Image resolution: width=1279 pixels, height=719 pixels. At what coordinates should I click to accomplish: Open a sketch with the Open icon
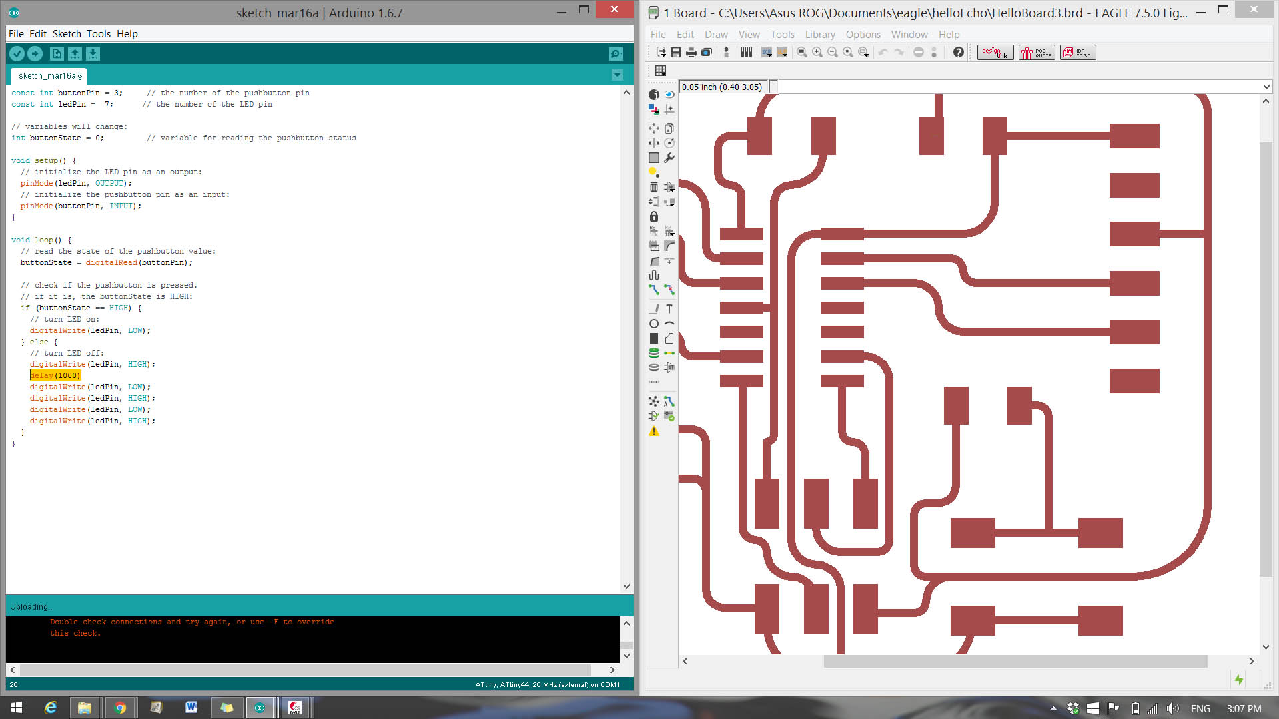click(x=75, y=53)
